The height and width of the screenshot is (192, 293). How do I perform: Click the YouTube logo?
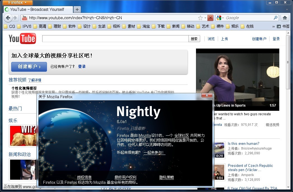22,39
